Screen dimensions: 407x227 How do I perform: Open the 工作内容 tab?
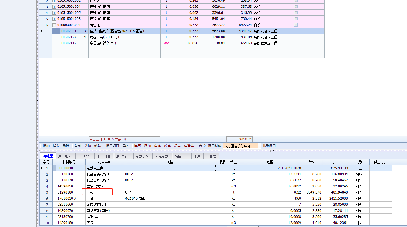[104, 156]
